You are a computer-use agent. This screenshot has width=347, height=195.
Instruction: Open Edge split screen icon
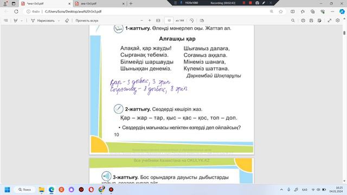tap(293, 11)
